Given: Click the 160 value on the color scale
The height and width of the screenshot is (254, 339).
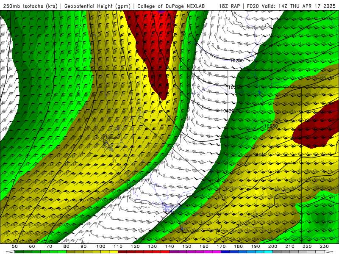Looking at the screenshot, I should tap(204, 246).
